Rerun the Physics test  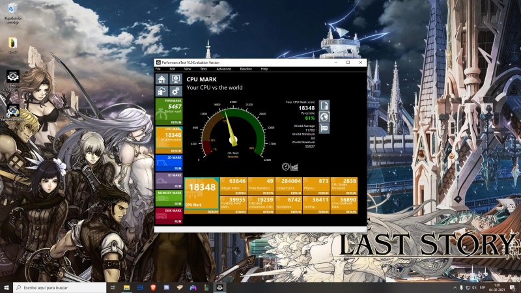[x=323, y=193]
